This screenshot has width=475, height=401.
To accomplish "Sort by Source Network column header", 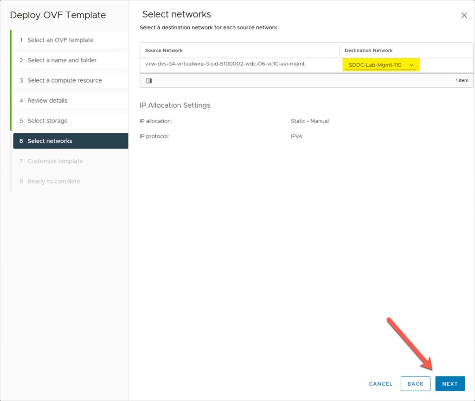I will coord(164,50).
